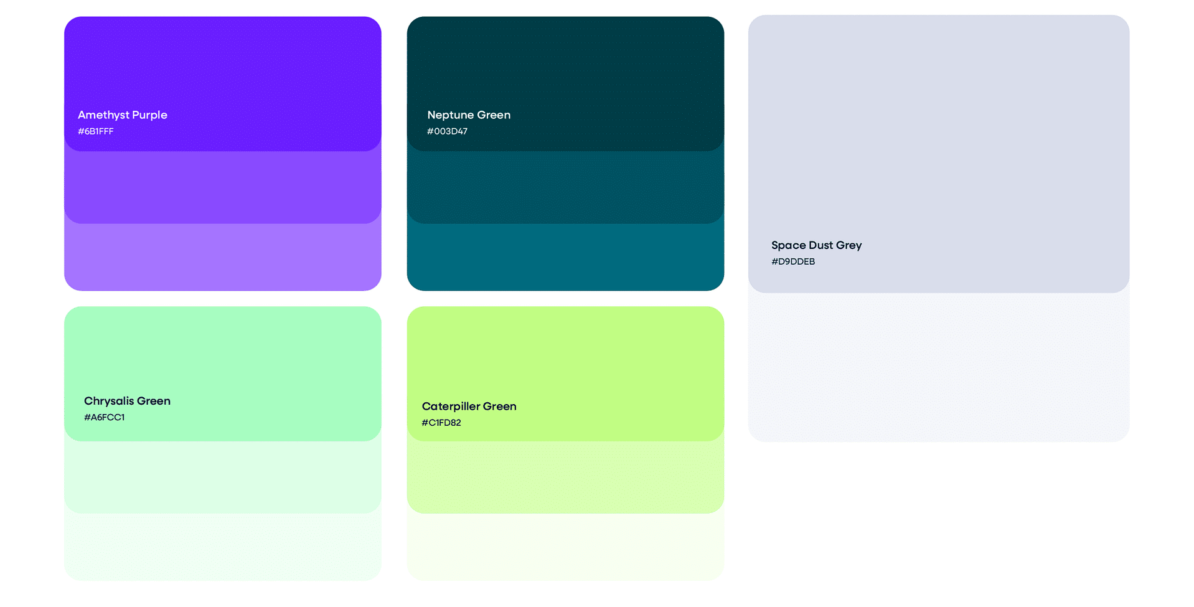Pick the faintest mint tint band
Screen dimensions: 1194x607
pos(222,547)
